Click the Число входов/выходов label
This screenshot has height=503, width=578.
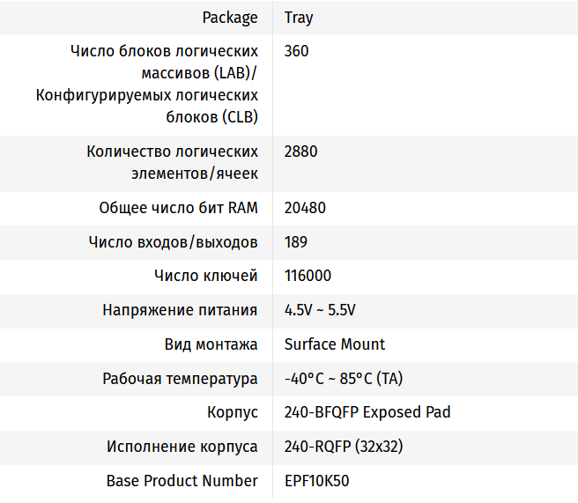coord(174,242)
